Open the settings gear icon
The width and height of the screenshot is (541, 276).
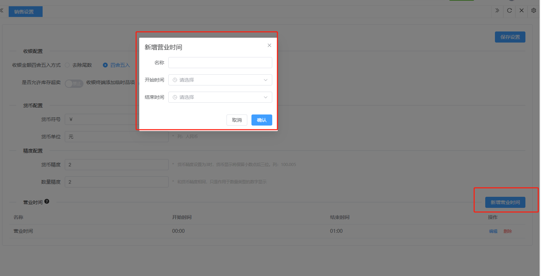pyautogui.click(x=533, y=10)
